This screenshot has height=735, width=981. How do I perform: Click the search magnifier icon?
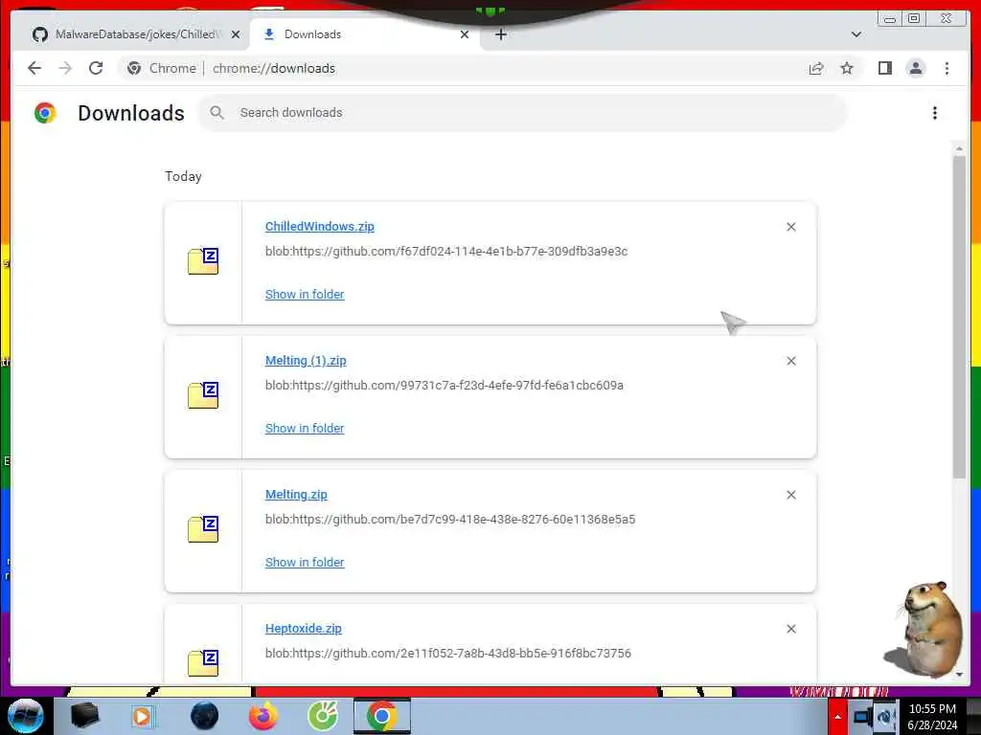217,113
